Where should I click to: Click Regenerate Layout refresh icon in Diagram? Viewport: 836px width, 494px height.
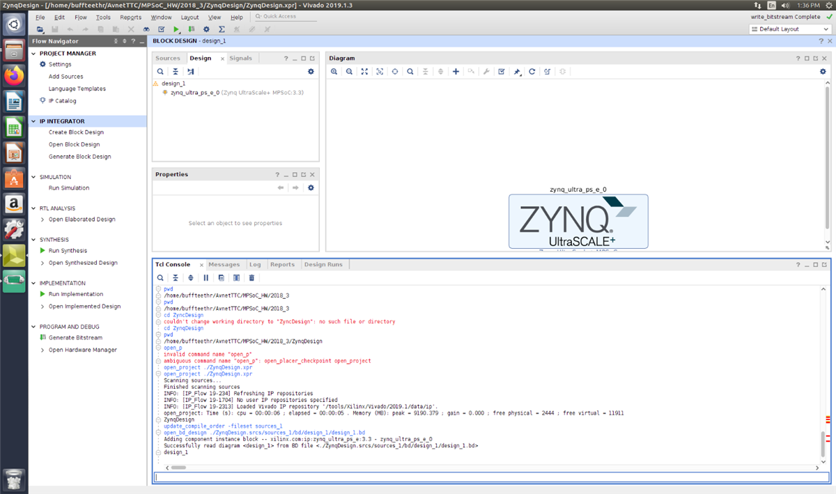pyautogui.click(x=532, y=71)
